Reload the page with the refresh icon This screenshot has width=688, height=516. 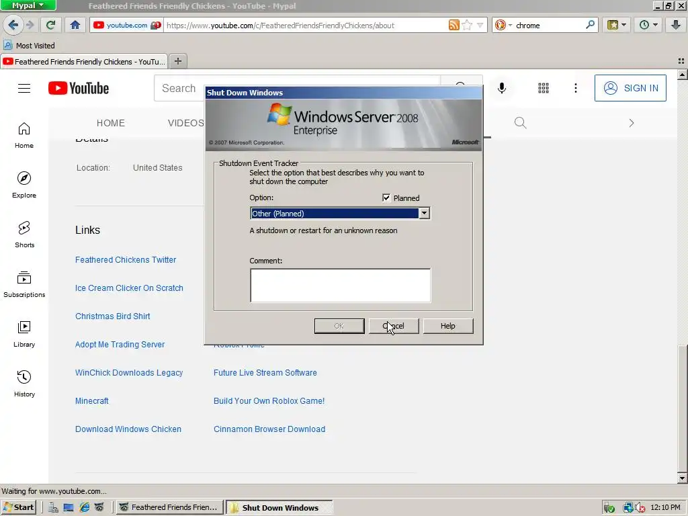click(x=51, y=25)
